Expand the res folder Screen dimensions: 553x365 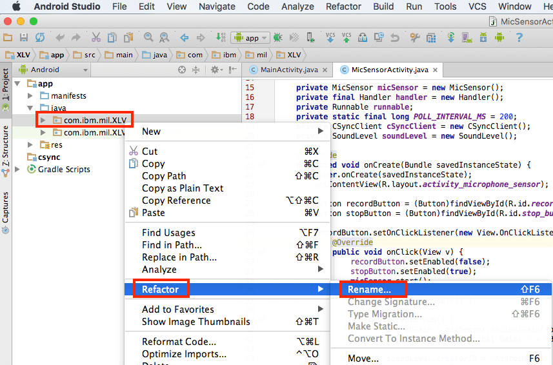tap(30, 145)
